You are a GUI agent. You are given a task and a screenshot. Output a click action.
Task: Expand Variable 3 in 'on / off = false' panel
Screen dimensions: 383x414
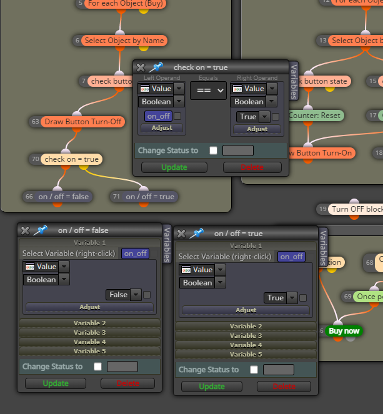[x=90, y=332]
